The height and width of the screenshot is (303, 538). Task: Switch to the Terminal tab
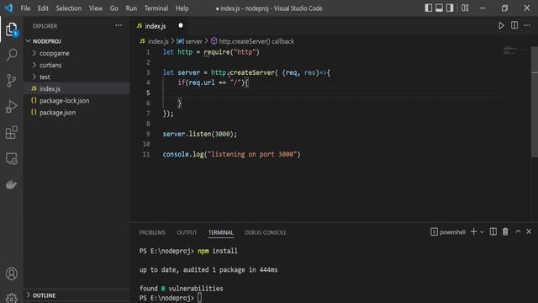[x=220, y=232]
